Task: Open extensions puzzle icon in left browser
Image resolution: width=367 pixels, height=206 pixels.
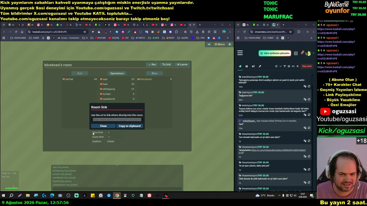Action: (x=176, y=32)
